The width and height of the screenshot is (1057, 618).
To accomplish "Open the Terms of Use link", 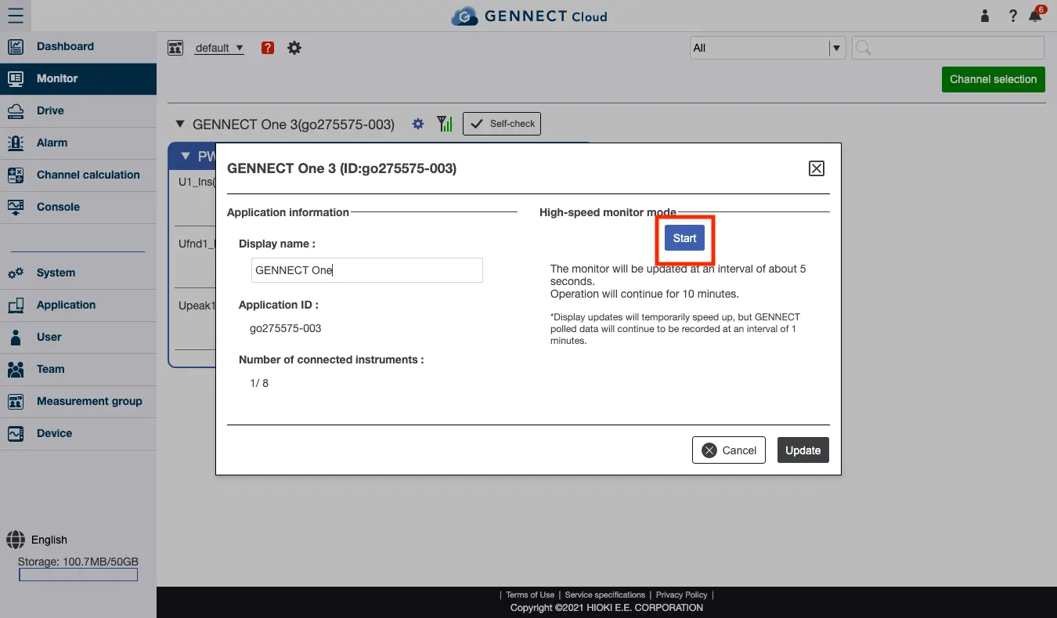I will point(530,595).
